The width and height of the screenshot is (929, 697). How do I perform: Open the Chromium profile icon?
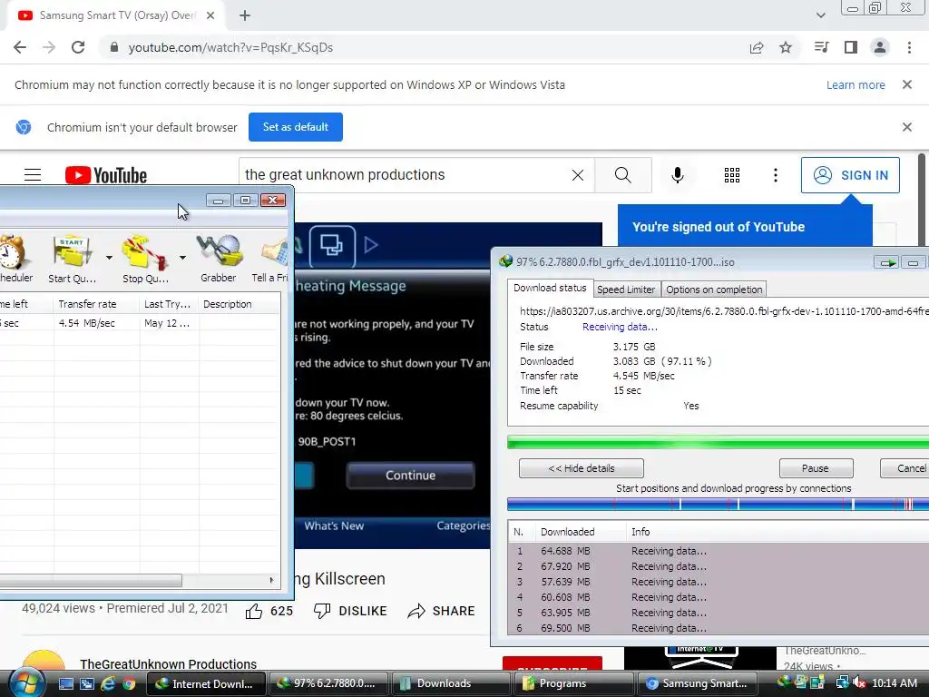click(880, 47)
